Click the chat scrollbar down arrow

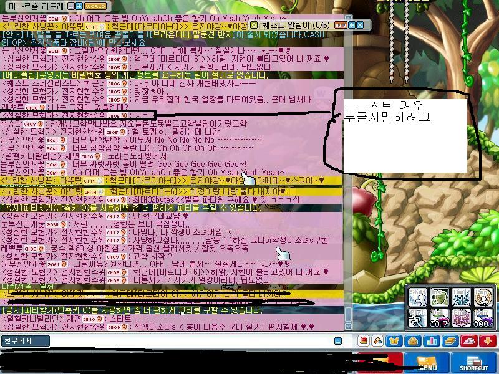(349, 326)
